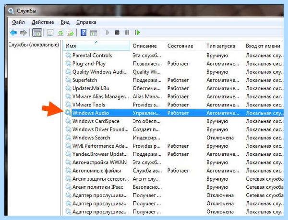Select the Yandex.Browser Updat... service
Viewport: 288px width, 220px height.
[x=100, y=154]
